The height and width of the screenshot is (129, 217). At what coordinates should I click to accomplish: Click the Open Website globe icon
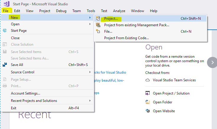coord(148,111)
